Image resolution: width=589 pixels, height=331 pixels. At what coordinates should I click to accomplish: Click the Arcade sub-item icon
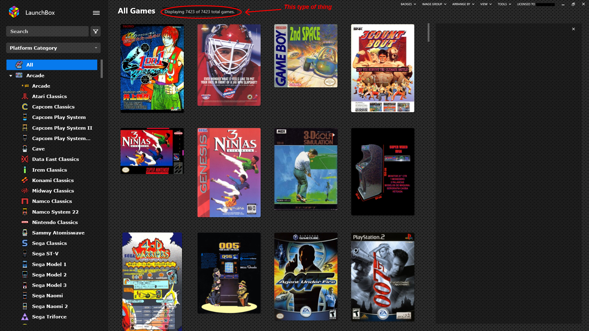[25, 86]
